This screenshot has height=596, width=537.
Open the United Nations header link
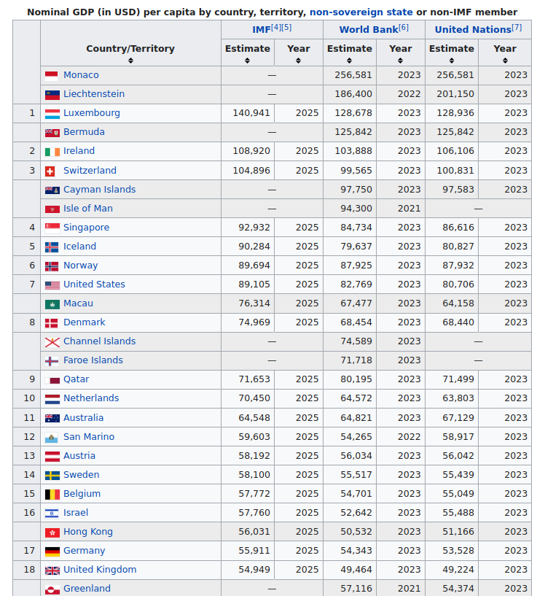point(473,30)
